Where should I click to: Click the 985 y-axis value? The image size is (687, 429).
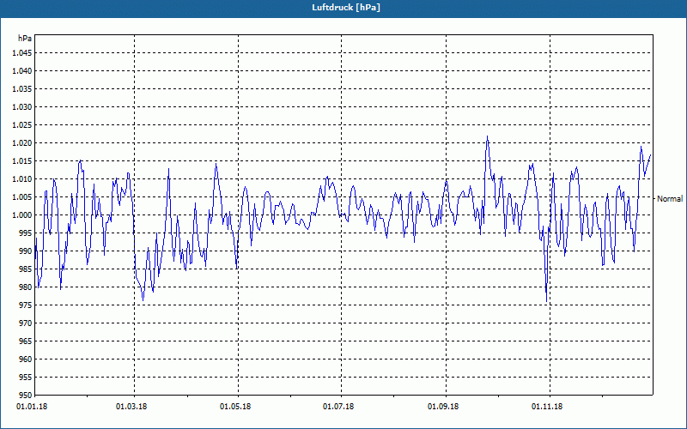(x=26, y=269)
